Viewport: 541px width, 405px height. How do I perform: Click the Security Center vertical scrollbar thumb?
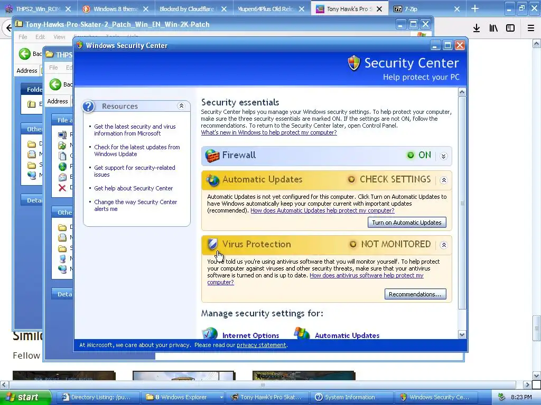pyautogui.click(x=462, y=203)
